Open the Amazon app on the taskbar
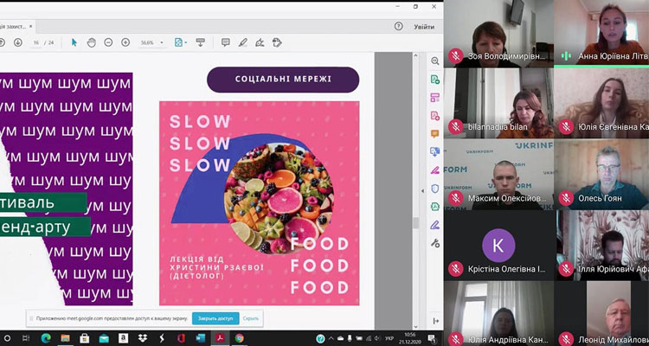Image resolution: width=649 pixels, height=346 pixels. (123, 338)
